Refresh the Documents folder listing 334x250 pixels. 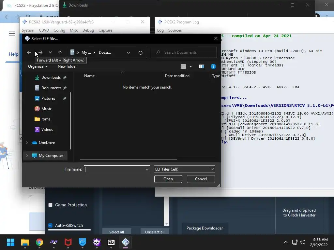[x=140, y=52]
